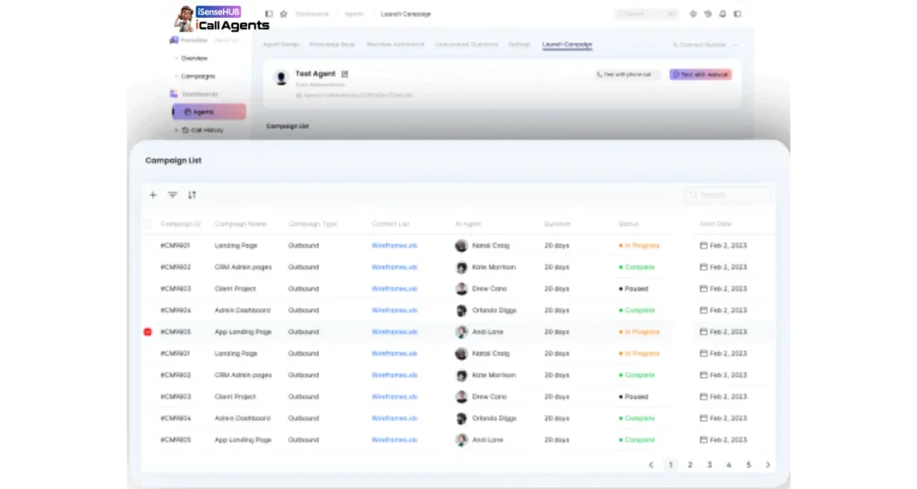Click the Duration column header
This screenshot has height=489, width=917.
coord(557,224)
